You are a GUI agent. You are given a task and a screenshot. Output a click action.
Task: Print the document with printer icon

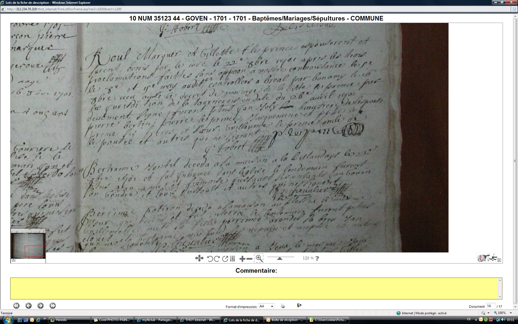click(x=283, y=306)
